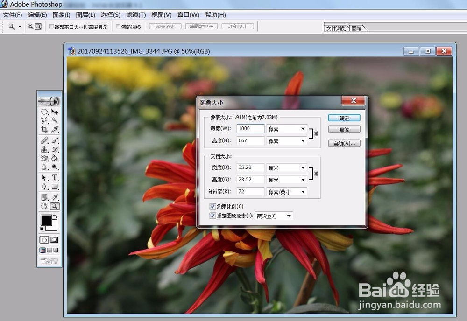
Task: Open resolution unit dropdown 象素/英寸
Action: click(287, 192)
